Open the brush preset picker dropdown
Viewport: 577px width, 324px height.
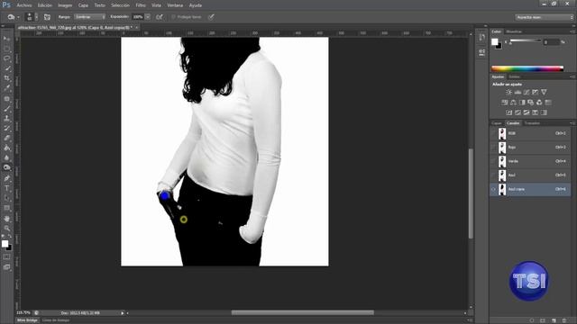(36, 17)
